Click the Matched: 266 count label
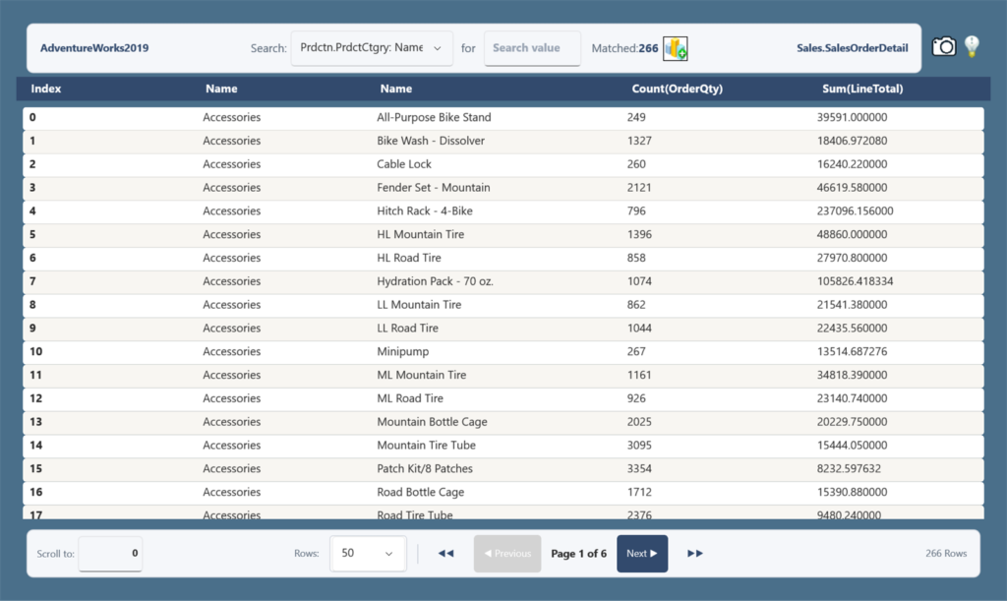The image size is (1007, 601). point(624,48)
